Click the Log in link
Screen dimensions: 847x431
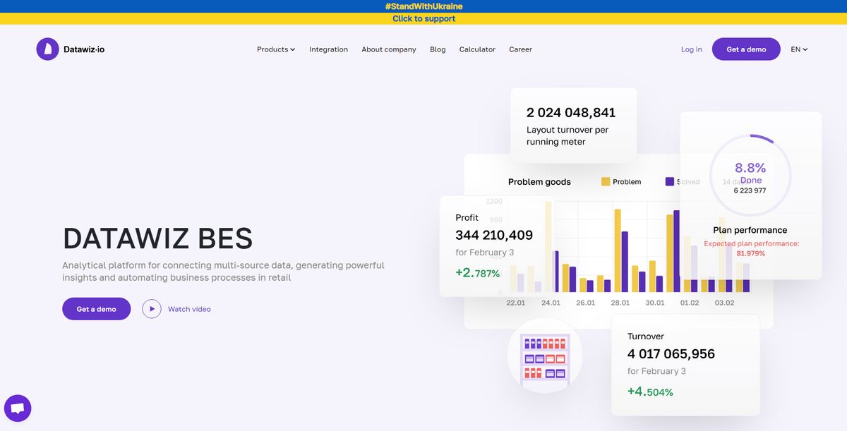point(691,49)
